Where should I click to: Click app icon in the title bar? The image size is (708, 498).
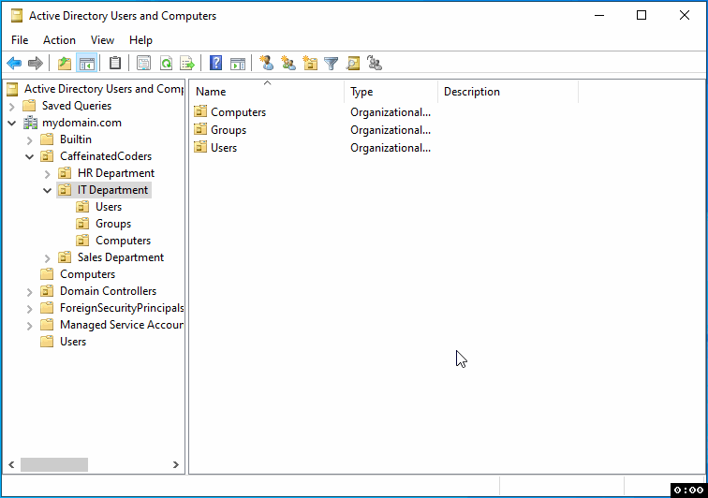click(17, 16)
